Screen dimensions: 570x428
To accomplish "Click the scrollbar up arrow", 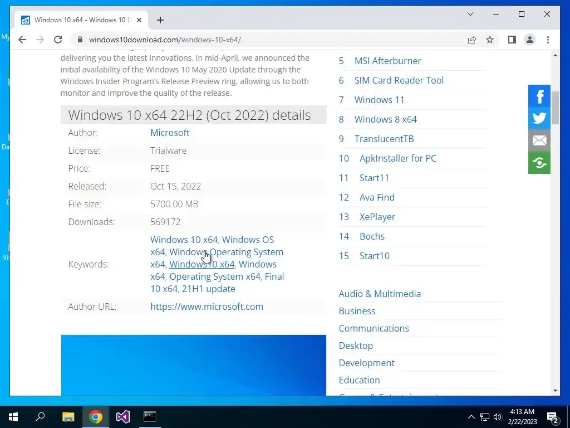I will (x=555, y=55).
